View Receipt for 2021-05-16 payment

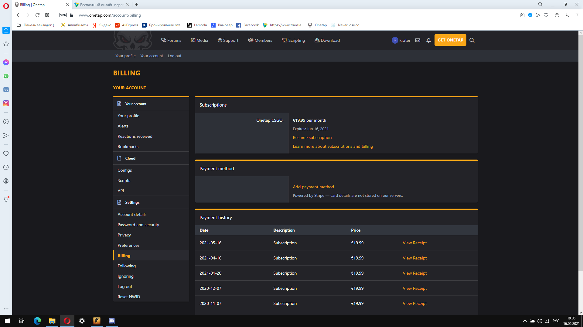[x=414, y=243]
